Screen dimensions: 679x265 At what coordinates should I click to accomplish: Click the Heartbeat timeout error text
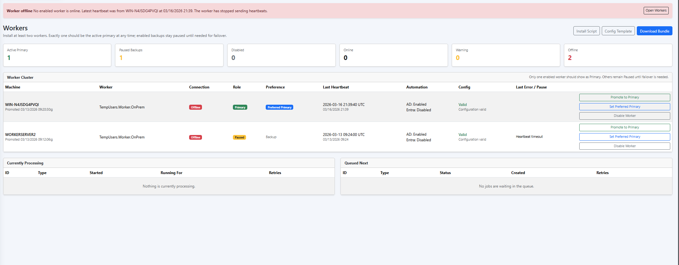click(x=529, y=137)
